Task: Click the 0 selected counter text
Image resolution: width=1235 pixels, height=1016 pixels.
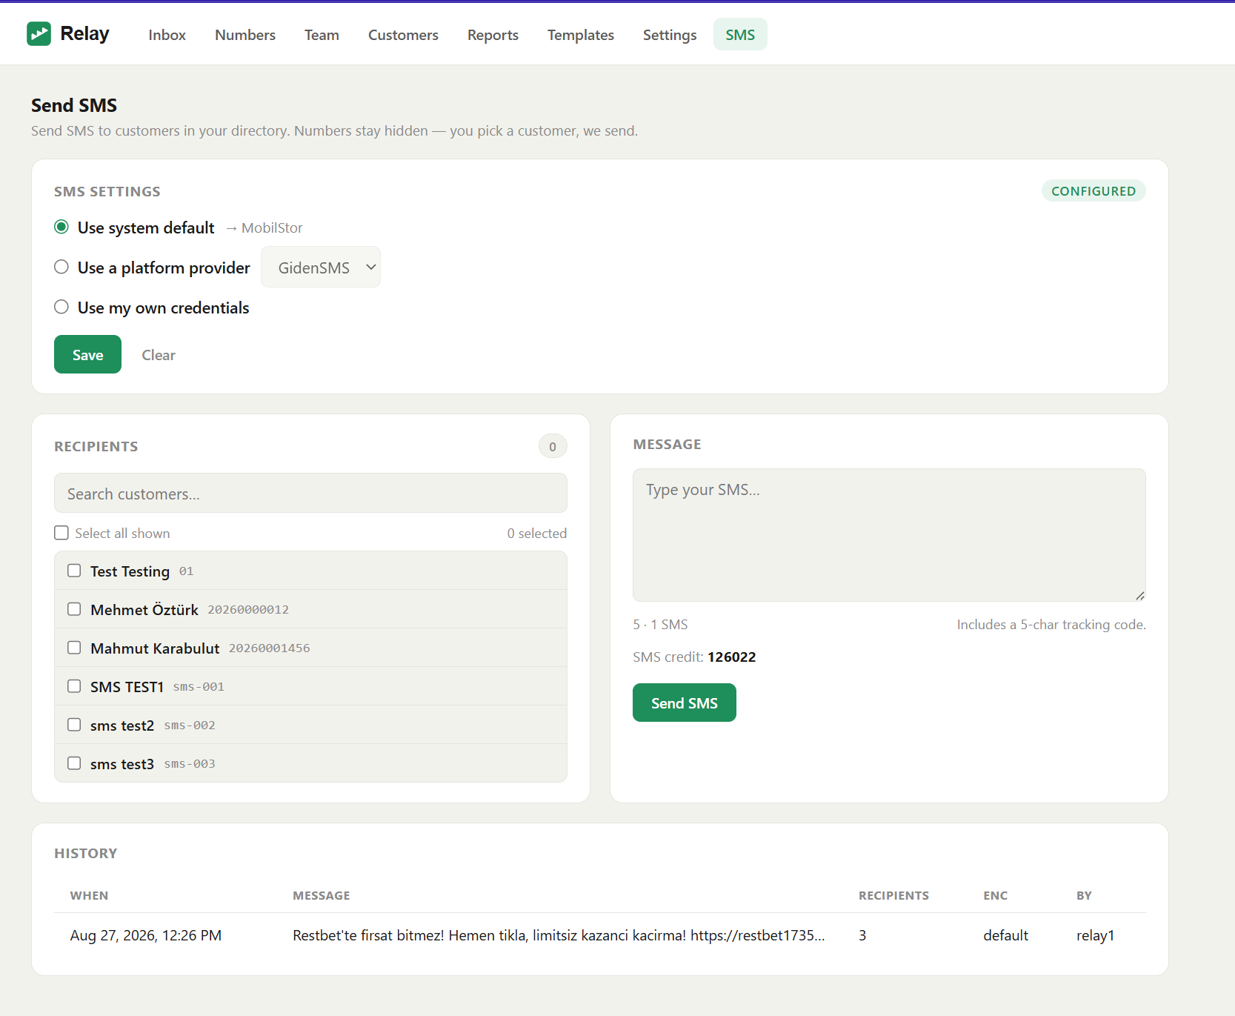Action: pos(537,534)
